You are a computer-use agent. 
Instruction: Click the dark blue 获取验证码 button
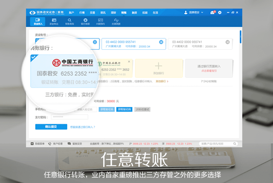pos(124,109)
